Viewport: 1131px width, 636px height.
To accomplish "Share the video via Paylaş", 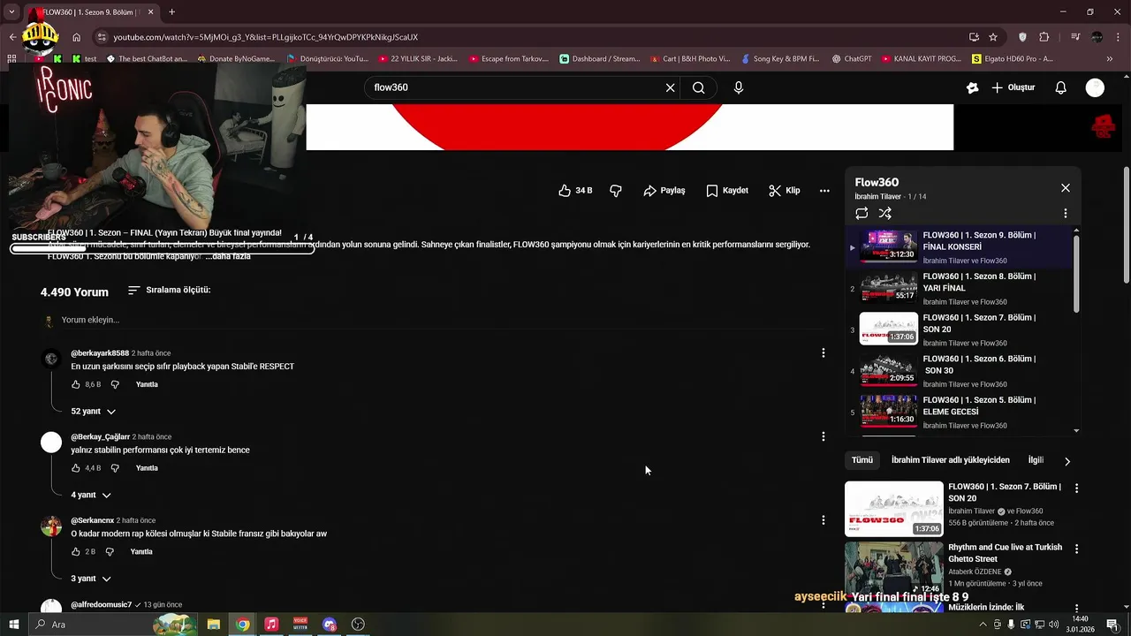I will [664, 190].
